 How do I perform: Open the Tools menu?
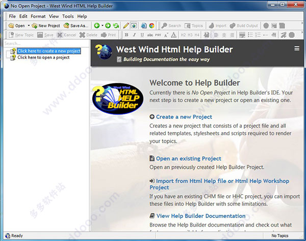click(x=68, y=16)
